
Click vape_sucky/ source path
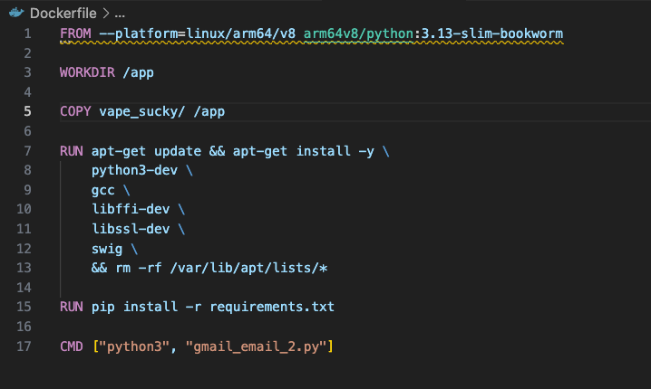(142, 111)
